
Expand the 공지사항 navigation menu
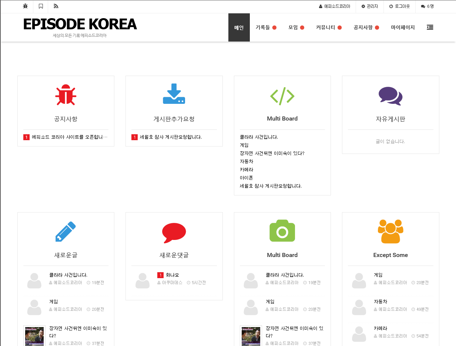[366, 27]
